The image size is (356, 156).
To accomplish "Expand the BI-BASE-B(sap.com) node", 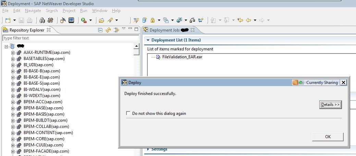I will point(13,71).
